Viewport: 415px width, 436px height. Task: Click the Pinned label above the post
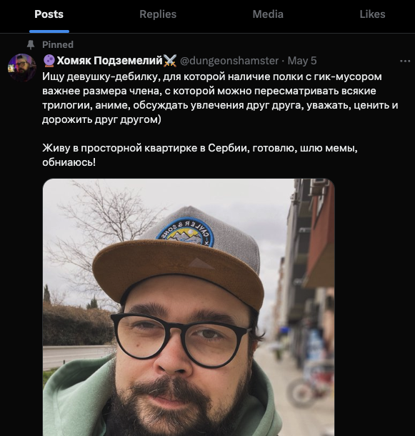58,44
